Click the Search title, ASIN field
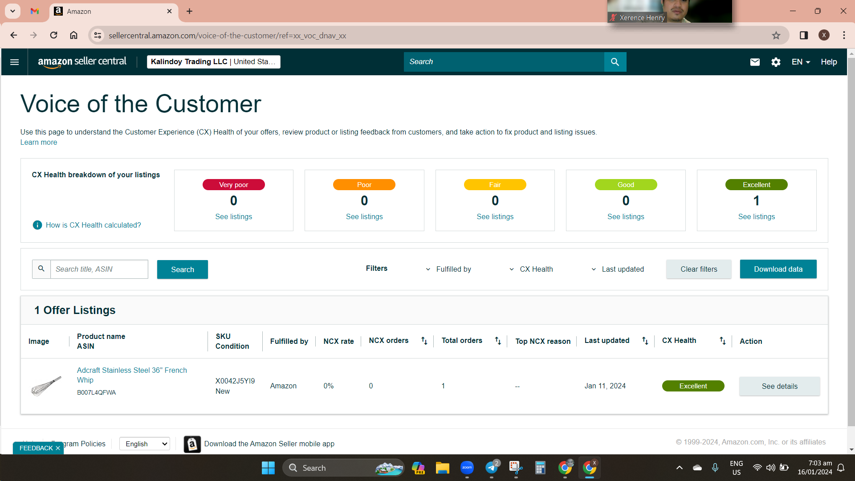Image resolution: width=855 pixels, height=481 pixels. (x=99, y=269)
